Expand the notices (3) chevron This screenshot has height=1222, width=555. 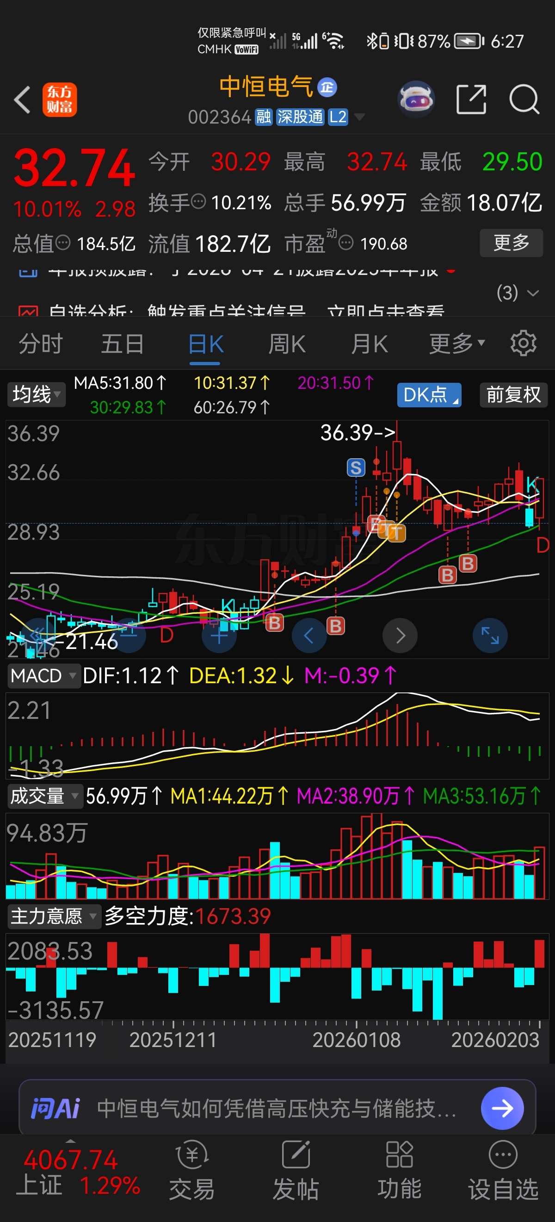[533, 293]
